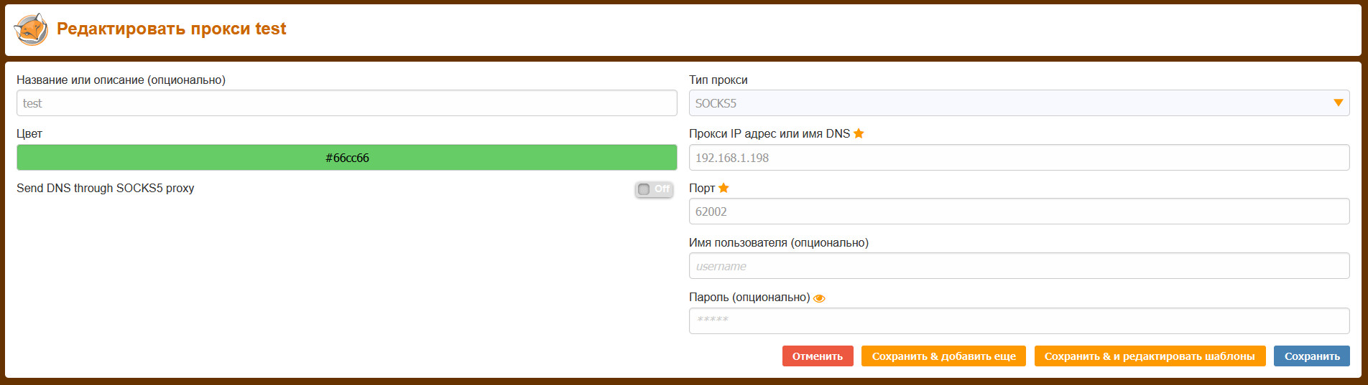Show password using the eye icon
1368x385 pixels.
pyautogui.click(x=819, y=298)
